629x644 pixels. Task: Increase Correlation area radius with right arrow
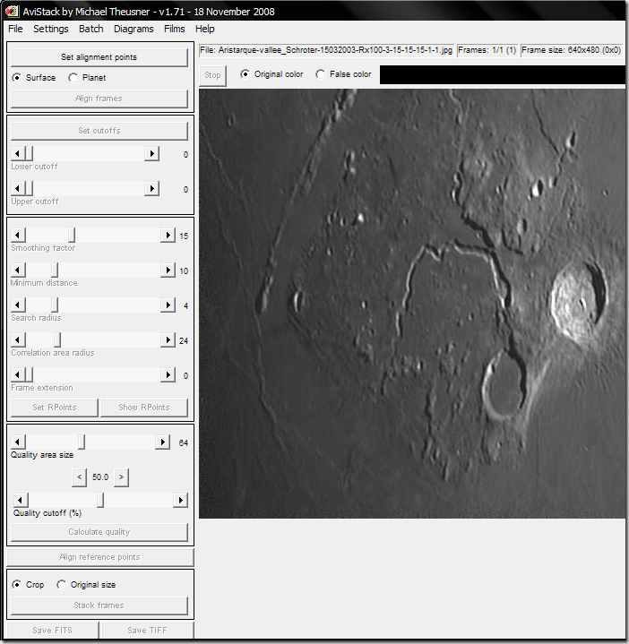(x=168, y=340)
